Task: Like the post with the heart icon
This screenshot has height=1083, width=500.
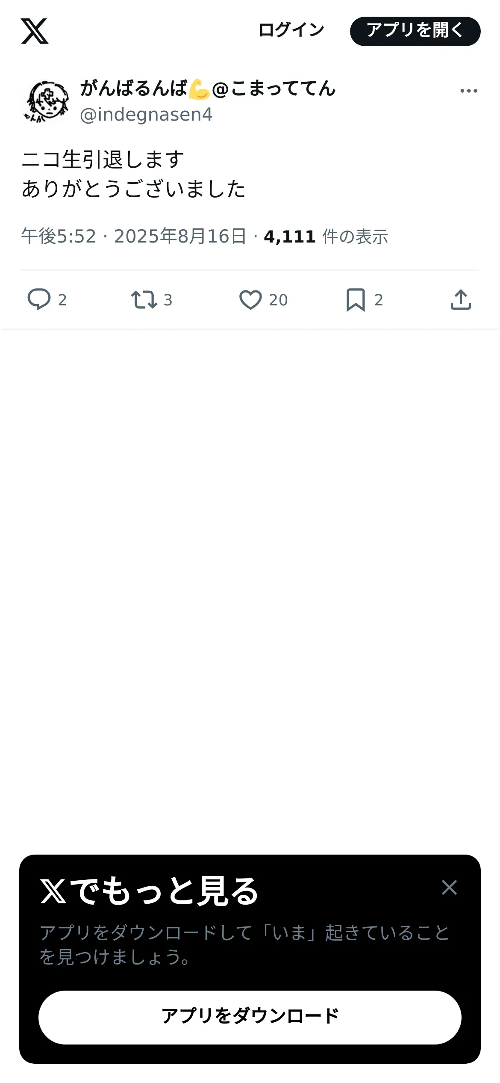Action: [250, 299]
